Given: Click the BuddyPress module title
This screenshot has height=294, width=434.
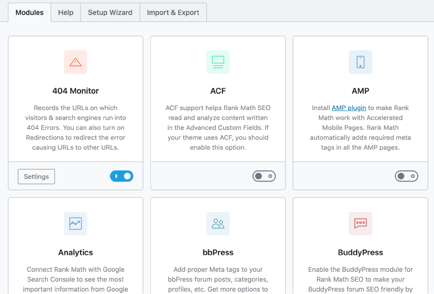Looking at the screenshot, I should click(x=360, y=252).
